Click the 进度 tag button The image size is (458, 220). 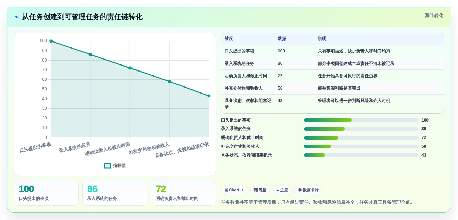point(282,190)
